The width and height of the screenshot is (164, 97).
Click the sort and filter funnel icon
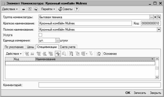click(x=71, y=54)
